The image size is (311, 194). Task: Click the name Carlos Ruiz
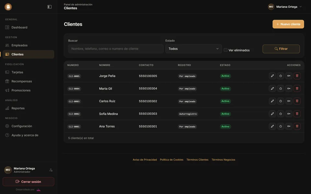[x=107, y=101]
